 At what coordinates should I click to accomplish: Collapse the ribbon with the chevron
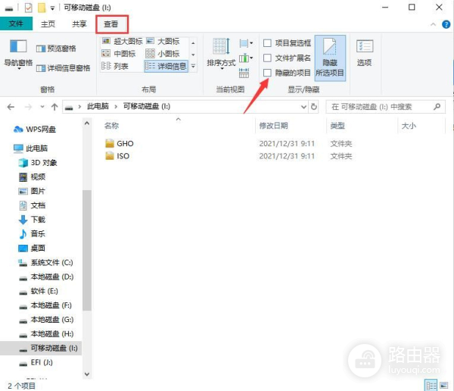(x=433, y=24)
